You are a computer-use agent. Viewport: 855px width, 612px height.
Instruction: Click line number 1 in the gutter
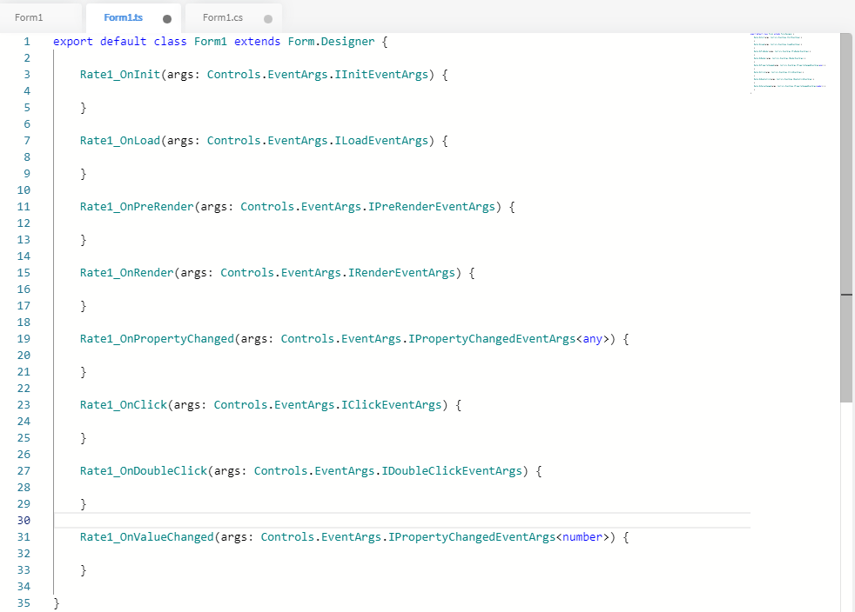26,42
